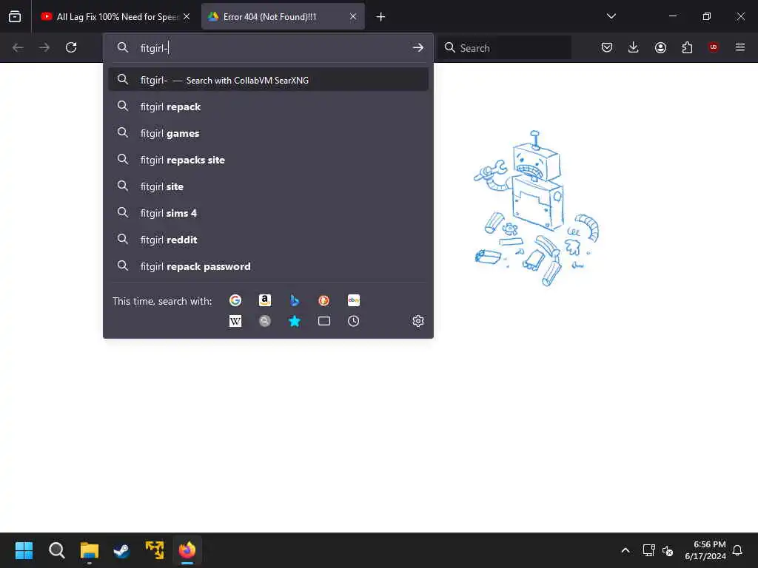Open the clock and date flyout

tap(705, 550)
